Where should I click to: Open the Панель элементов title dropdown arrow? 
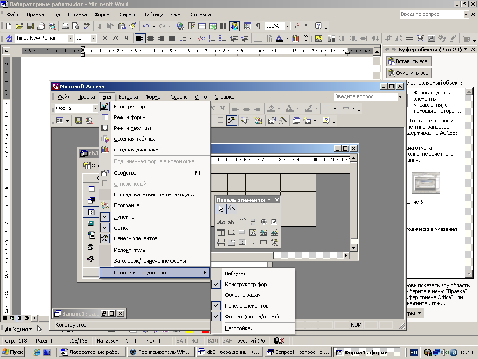click(269, 200)
